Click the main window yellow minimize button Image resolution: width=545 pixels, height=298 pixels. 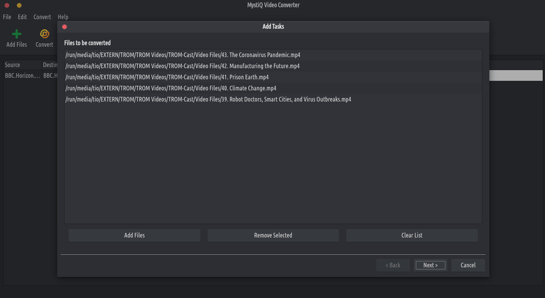click(19, 5)
